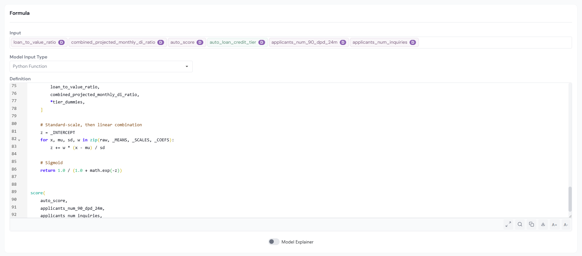Click the D badge on auto_score
The width and height of the screenshot is (582, 256).
200,42
